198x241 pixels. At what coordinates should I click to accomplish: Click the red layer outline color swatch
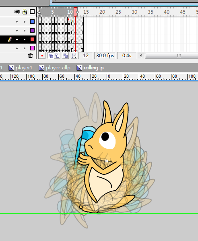[x=32, y=39]
